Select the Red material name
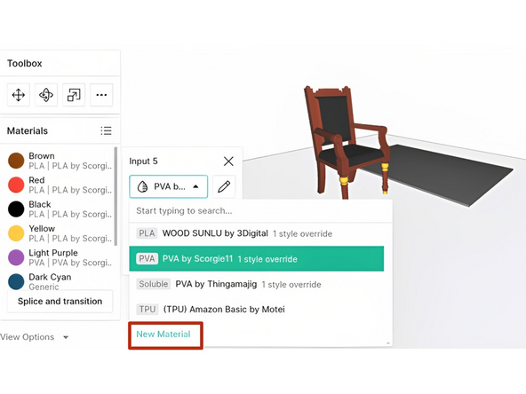Screen dimensions: 526x394 (36, 180)
